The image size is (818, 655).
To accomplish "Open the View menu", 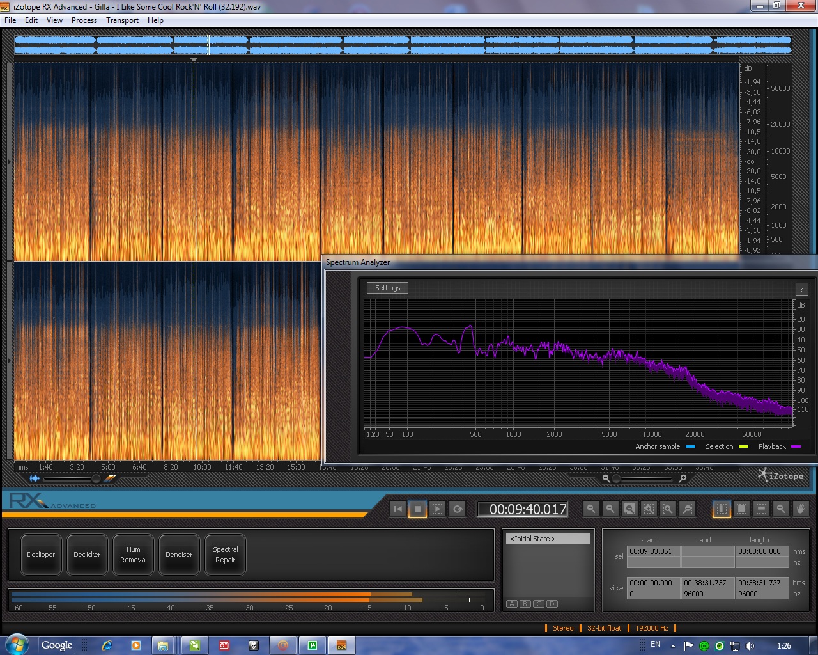I will [55, 20].
